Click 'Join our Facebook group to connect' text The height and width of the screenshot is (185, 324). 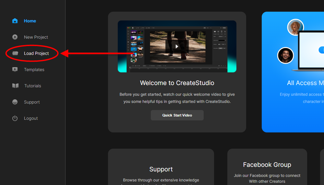(x=267, y=176)
